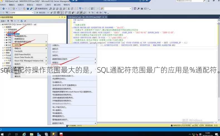Click the quick launch search magnifier icon

204,1
